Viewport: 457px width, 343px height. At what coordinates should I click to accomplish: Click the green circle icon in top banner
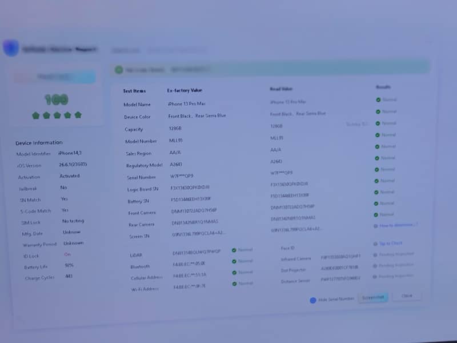[x=119, y=70]
